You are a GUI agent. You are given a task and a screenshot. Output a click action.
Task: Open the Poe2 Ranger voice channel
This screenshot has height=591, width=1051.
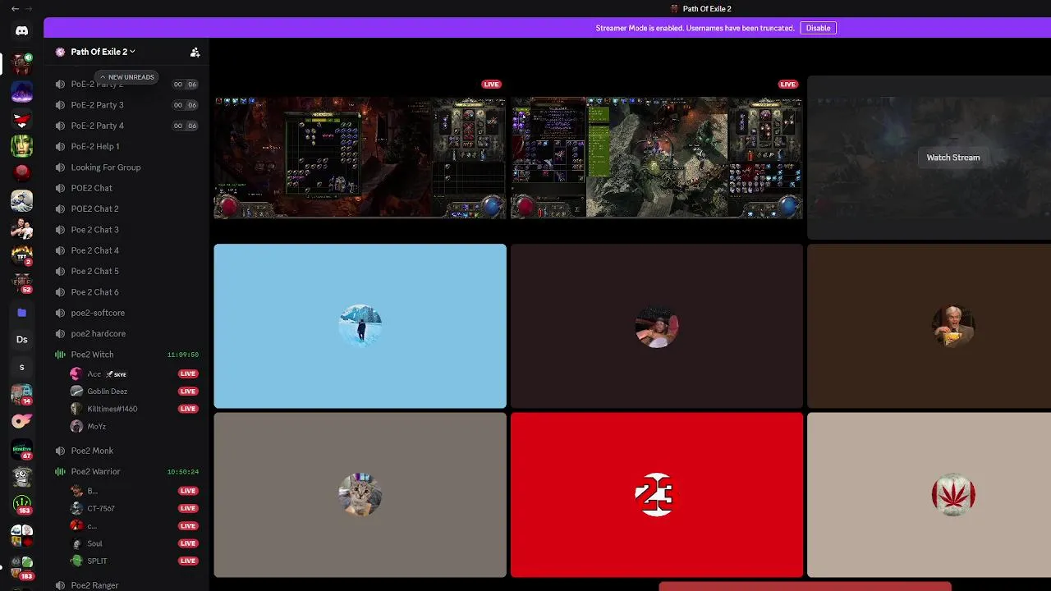tap(127, 585)
